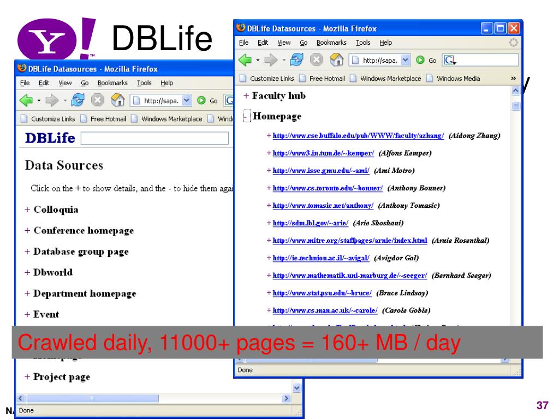Collapse the Homepage section
This screenshot has width=559, height=419.
pos(246,116)
